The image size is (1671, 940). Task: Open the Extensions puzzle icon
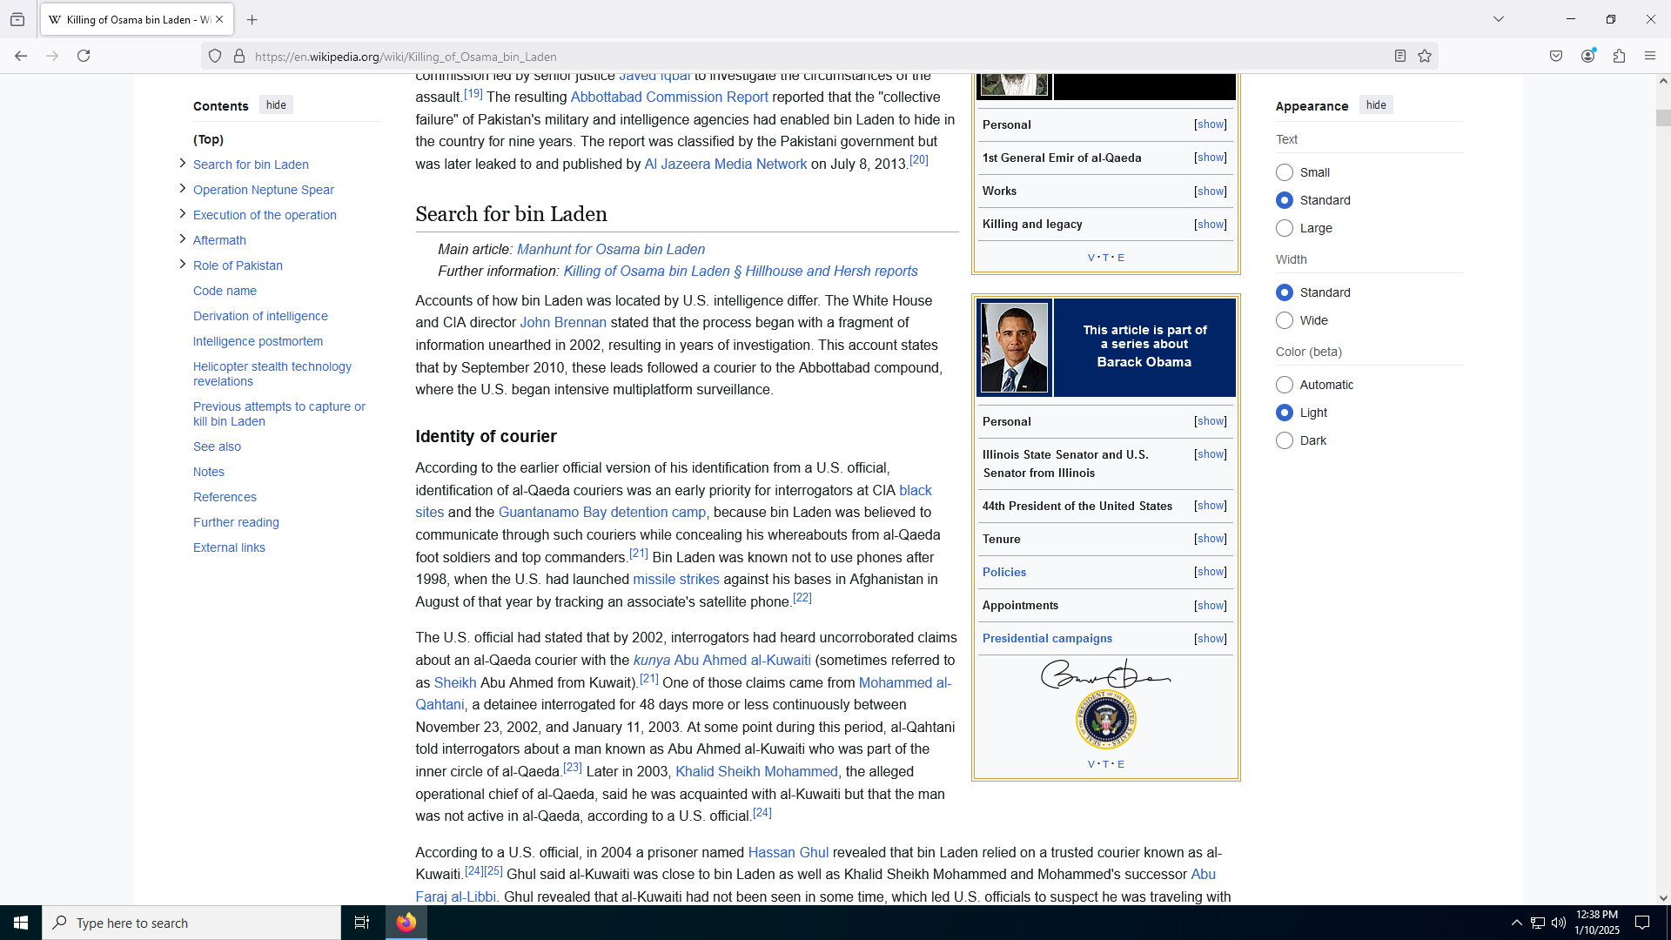[x=1620, y=57]
